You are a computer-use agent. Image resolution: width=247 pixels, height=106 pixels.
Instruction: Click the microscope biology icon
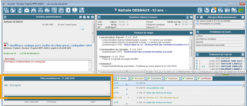click(x=20, y=10)
